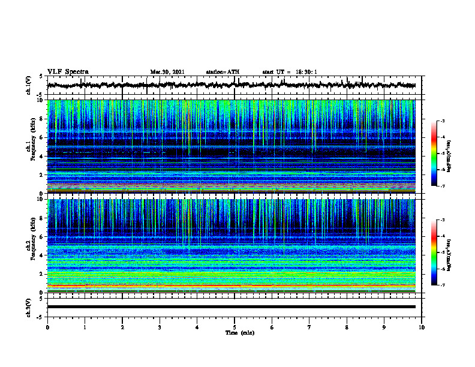The image size is (475, 367).
Task: Click the "-5" tick on ch.1(V) axis
Action: (40, 95)
